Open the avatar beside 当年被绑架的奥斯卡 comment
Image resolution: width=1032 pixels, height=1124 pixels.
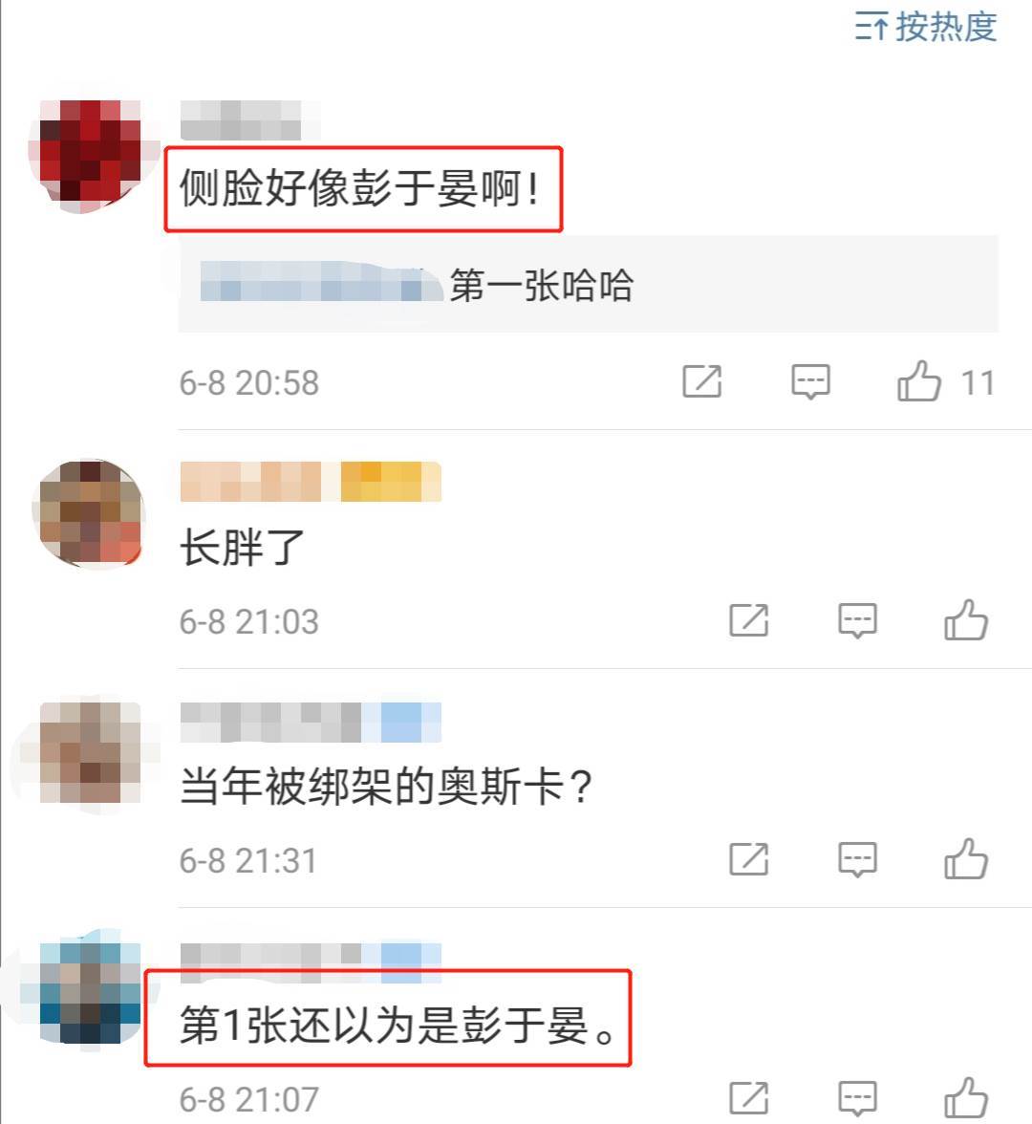pos(90,753)
